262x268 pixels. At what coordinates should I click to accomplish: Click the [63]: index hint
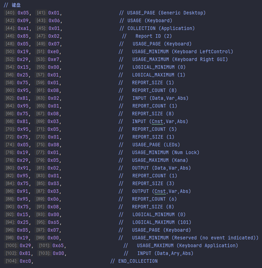pyautogui.click(x=40, y=98)
